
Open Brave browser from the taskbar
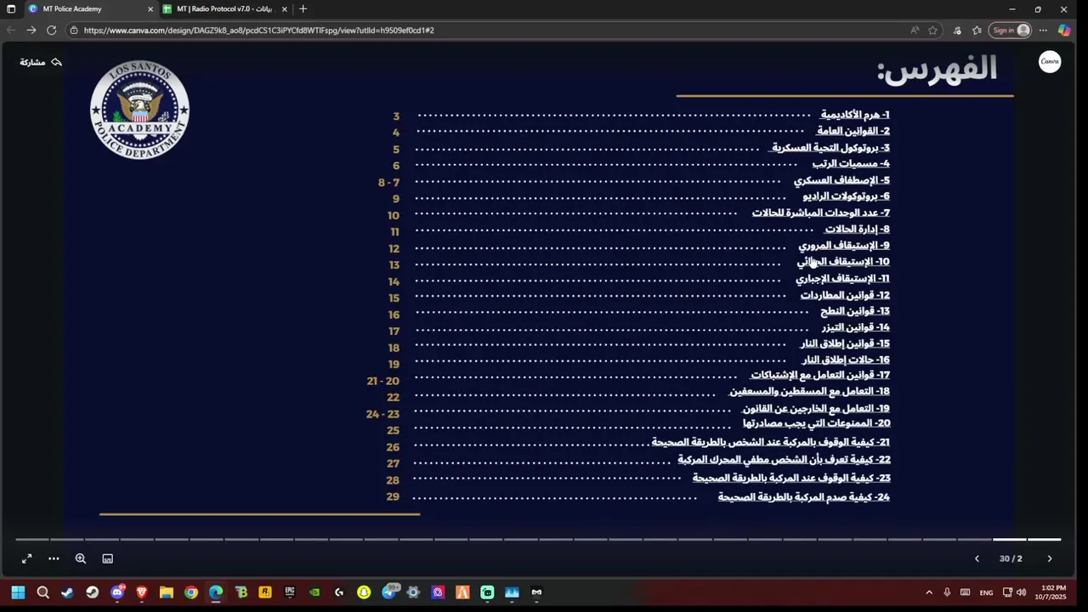tap(142, 592)
